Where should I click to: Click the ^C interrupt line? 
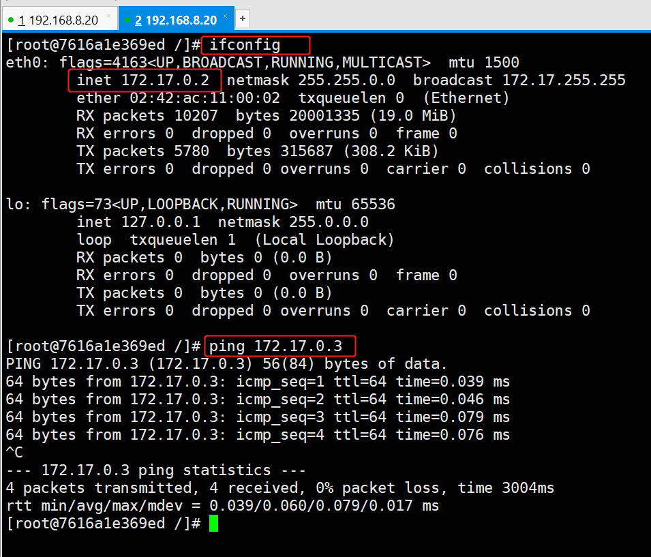coord(14,452)
